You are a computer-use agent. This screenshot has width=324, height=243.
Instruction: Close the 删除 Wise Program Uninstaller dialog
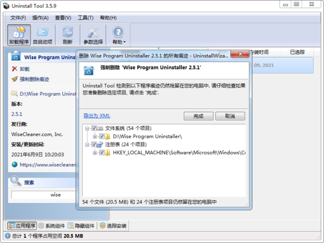[240, 54]
